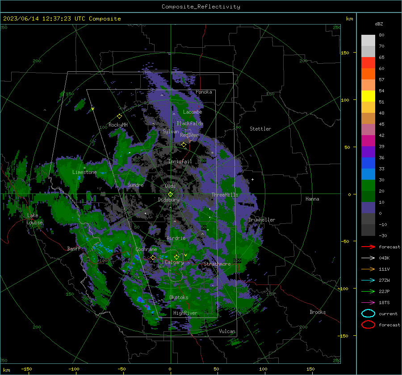Click the Ponoka town label
This screenshot has height=375, width=402.
point(204,92)
